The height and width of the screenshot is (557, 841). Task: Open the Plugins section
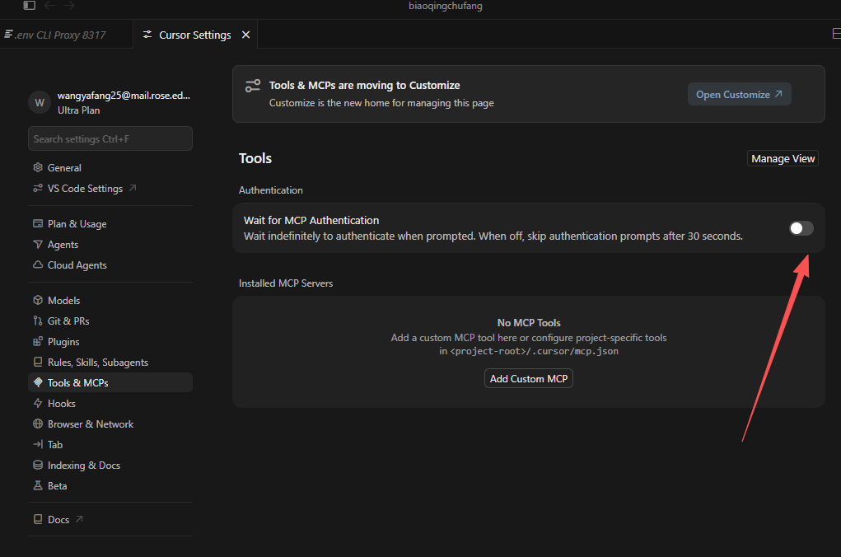(x=110, y=342)
